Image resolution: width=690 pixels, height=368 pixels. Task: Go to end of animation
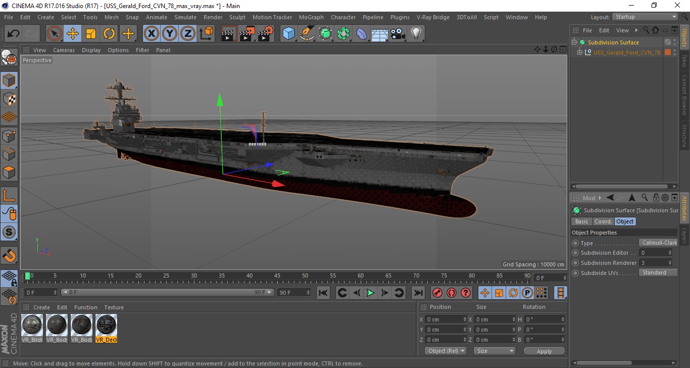point(418,293)
